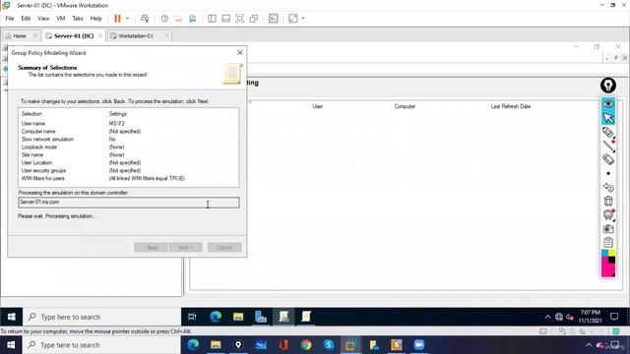This screenshot has height=354, width=630.
Task: Click the User column header
Action: (x=318, y=106)
